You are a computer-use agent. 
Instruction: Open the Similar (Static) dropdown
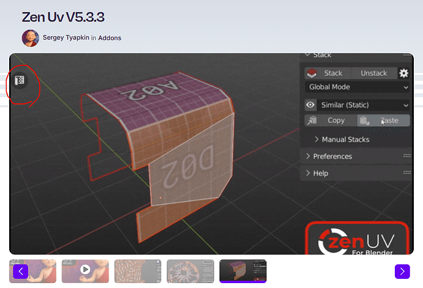click(363, 105)
